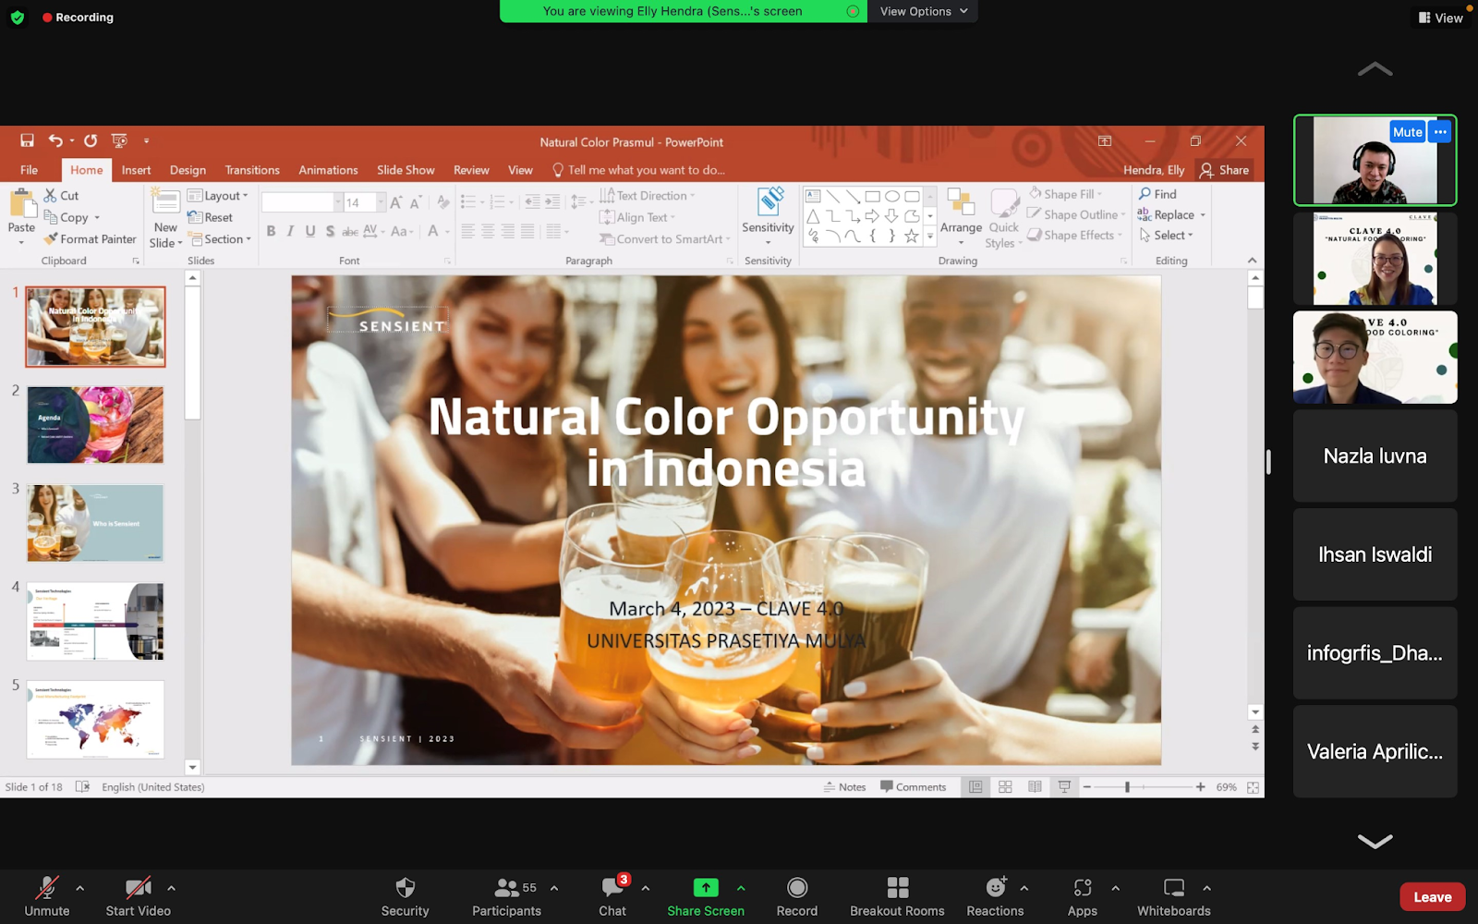
Task: Click the View layout button
Action: 1440,18
